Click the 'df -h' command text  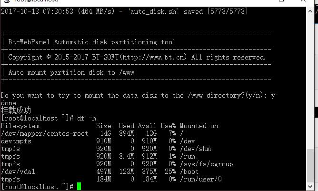pyautogui.click(x=86, y=118)
